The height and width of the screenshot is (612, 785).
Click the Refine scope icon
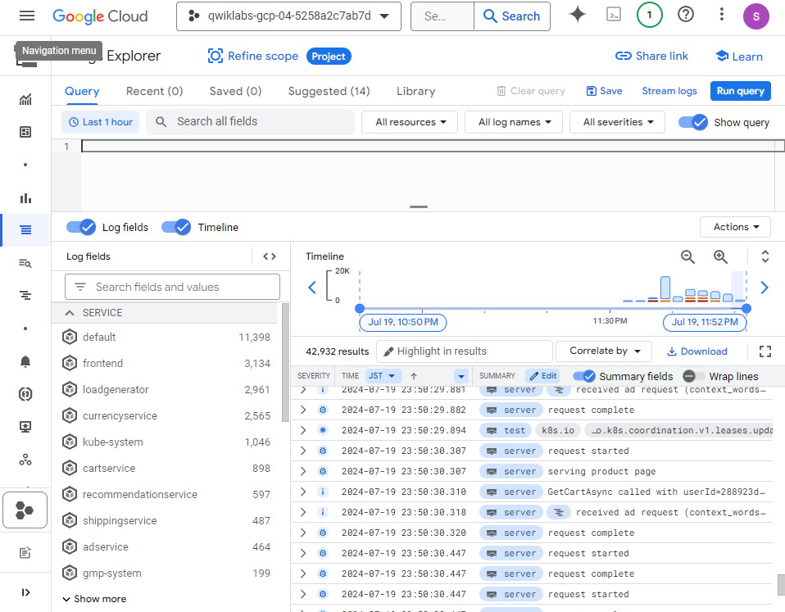[x=216, y=56]
